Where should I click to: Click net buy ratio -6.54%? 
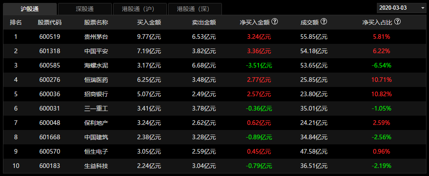point(382,65)
